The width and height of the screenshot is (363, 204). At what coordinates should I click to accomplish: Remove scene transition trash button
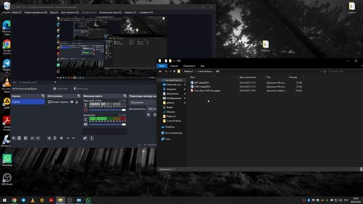[155, 114]
